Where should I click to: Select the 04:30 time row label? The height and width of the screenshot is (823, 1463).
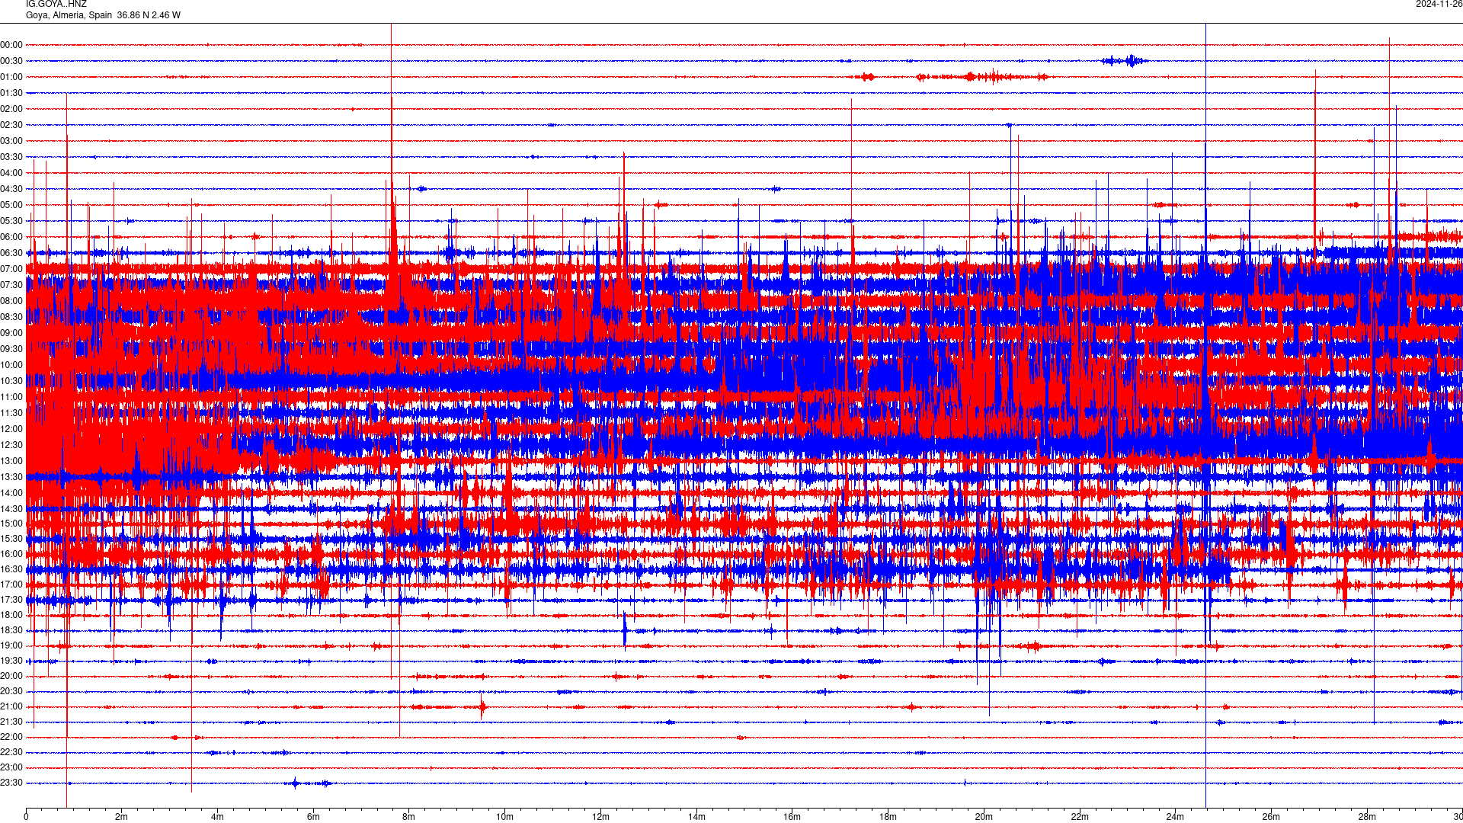(11, 189)
